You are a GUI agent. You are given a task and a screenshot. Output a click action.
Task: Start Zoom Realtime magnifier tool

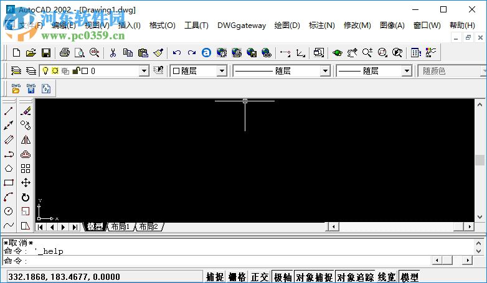point(367,53)
